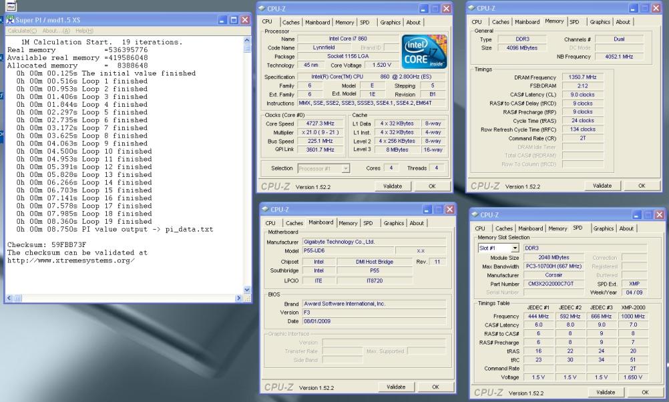Screen dimensions: 669x402
Task: Click the NB Frequency value 4052.1 MHz
Action: click(619, 56)
